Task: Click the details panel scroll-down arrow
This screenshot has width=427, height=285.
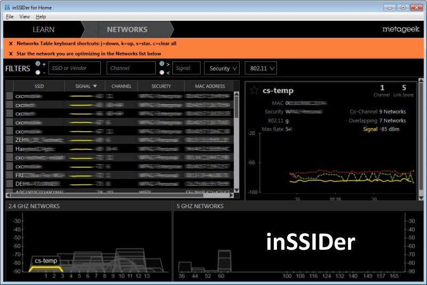Action: [421, 198]
